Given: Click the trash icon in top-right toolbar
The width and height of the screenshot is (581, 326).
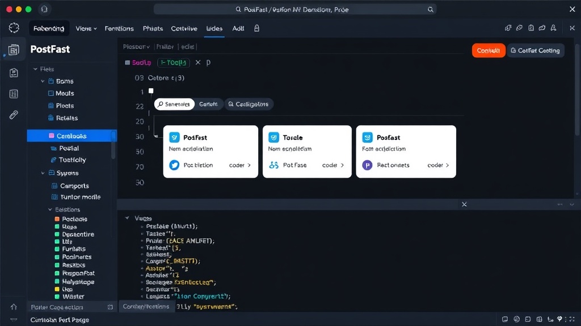Looking at the screenshot, I should point(531,28).
